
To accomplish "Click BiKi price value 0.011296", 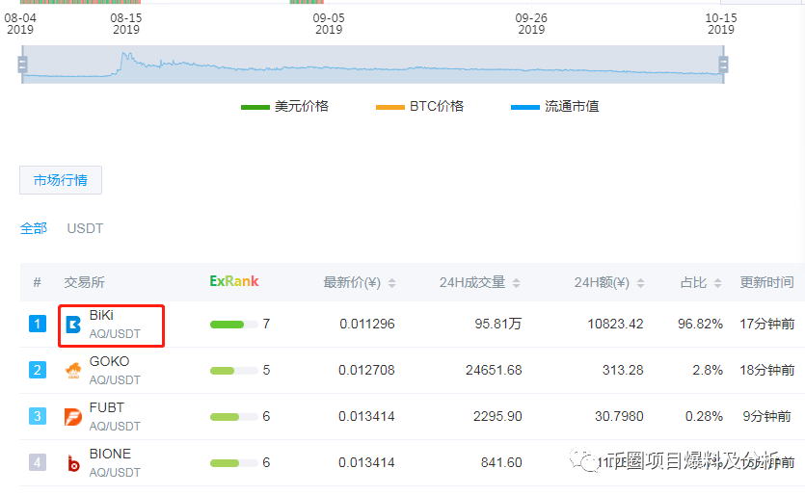I will 367,324.
